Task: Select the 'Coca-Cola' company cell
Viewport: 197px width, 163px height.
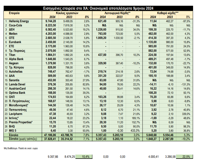Action: pyautogui.click(x=15, y=25)
